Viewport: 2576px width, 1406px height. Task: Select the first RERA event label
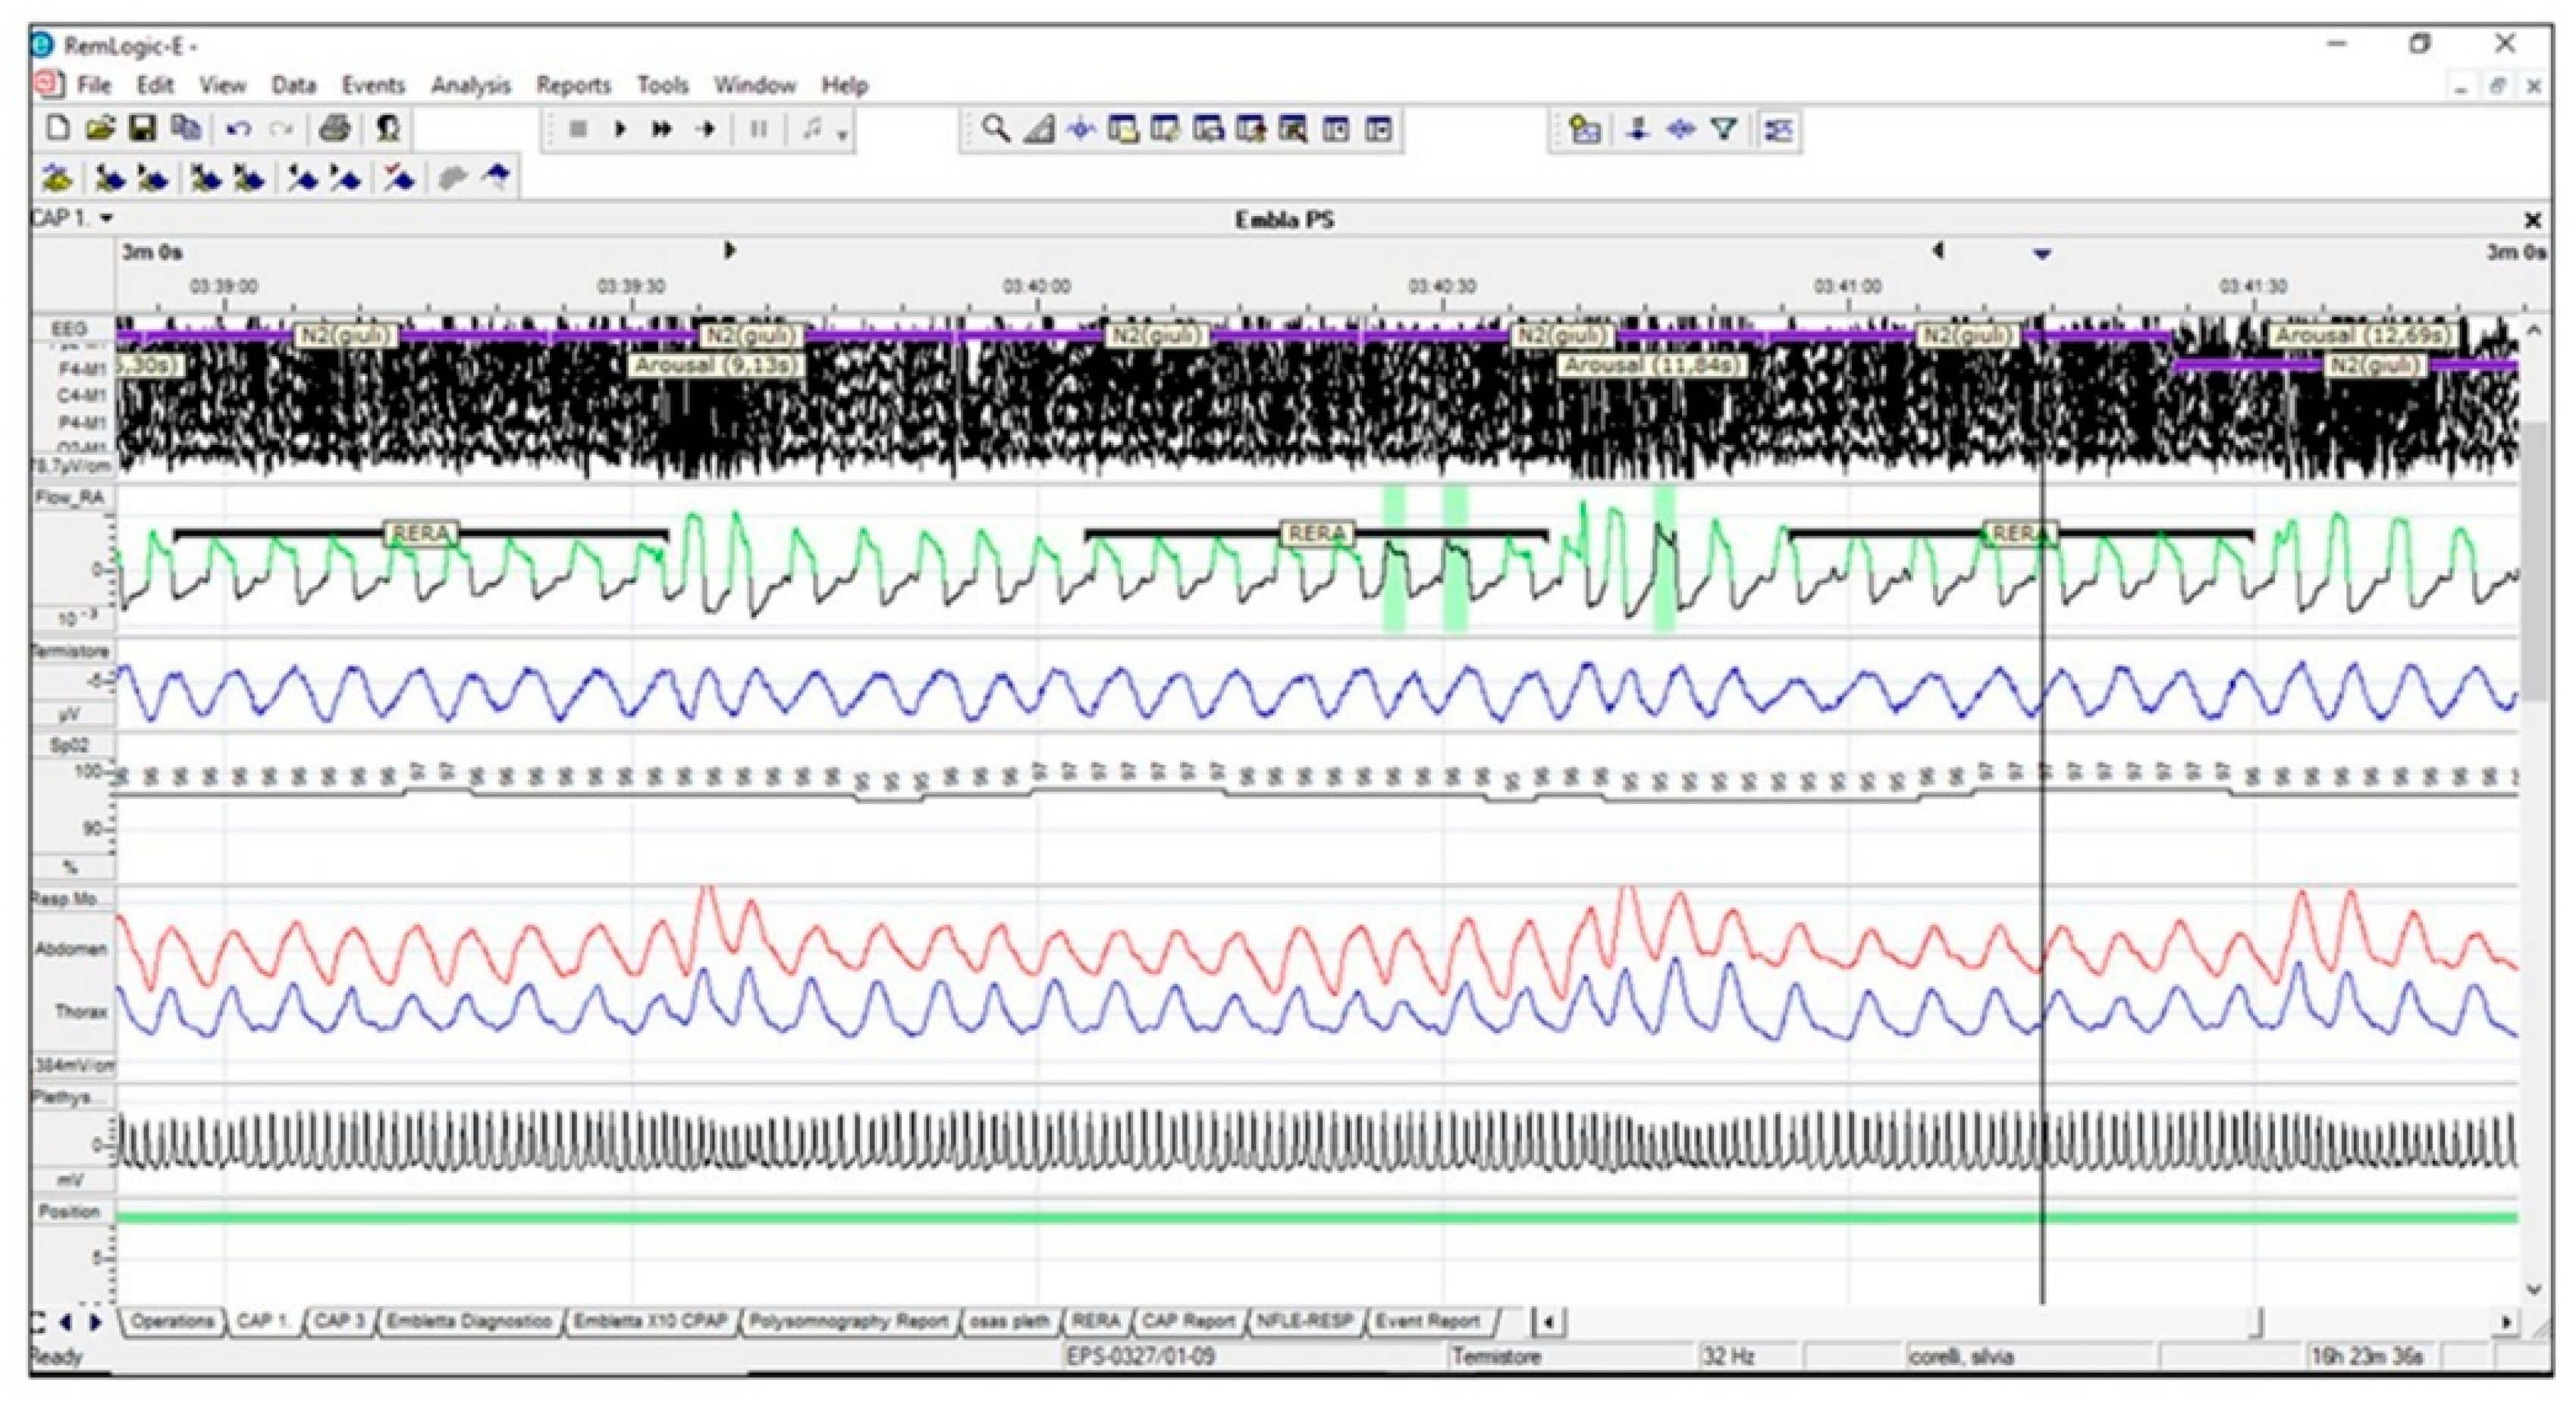(x=420, y=533)
